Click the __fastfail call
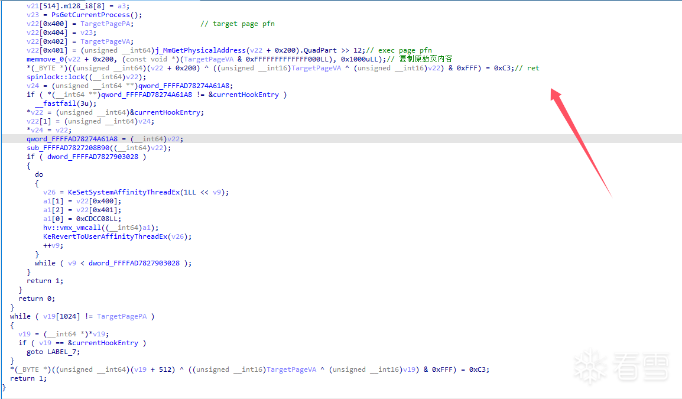Viewport: 682px width, 399px height. click(56, 103)
